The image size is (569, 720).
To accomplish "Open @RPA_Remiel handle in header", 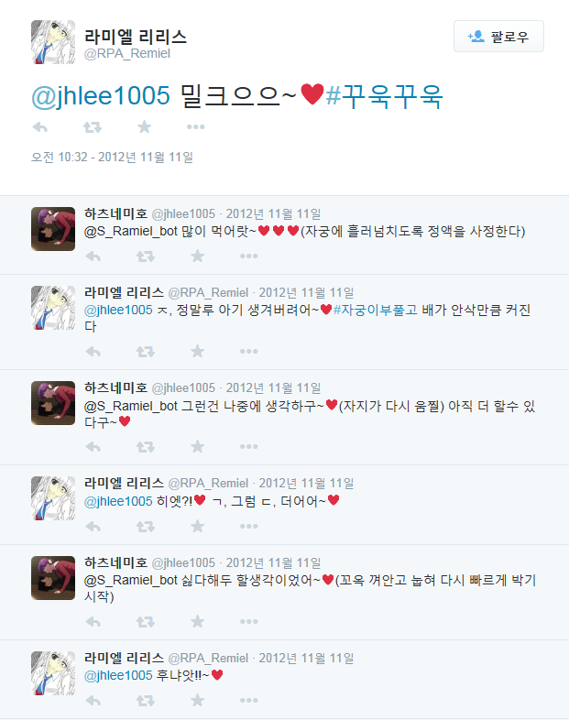I will 127,54.
